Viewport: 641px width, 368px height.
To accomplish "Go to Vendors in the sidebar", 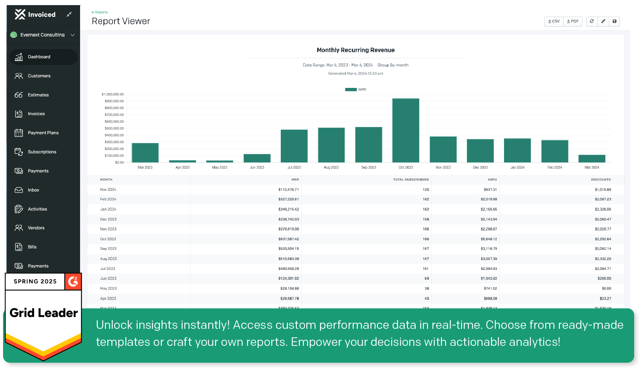I will 36,228.
